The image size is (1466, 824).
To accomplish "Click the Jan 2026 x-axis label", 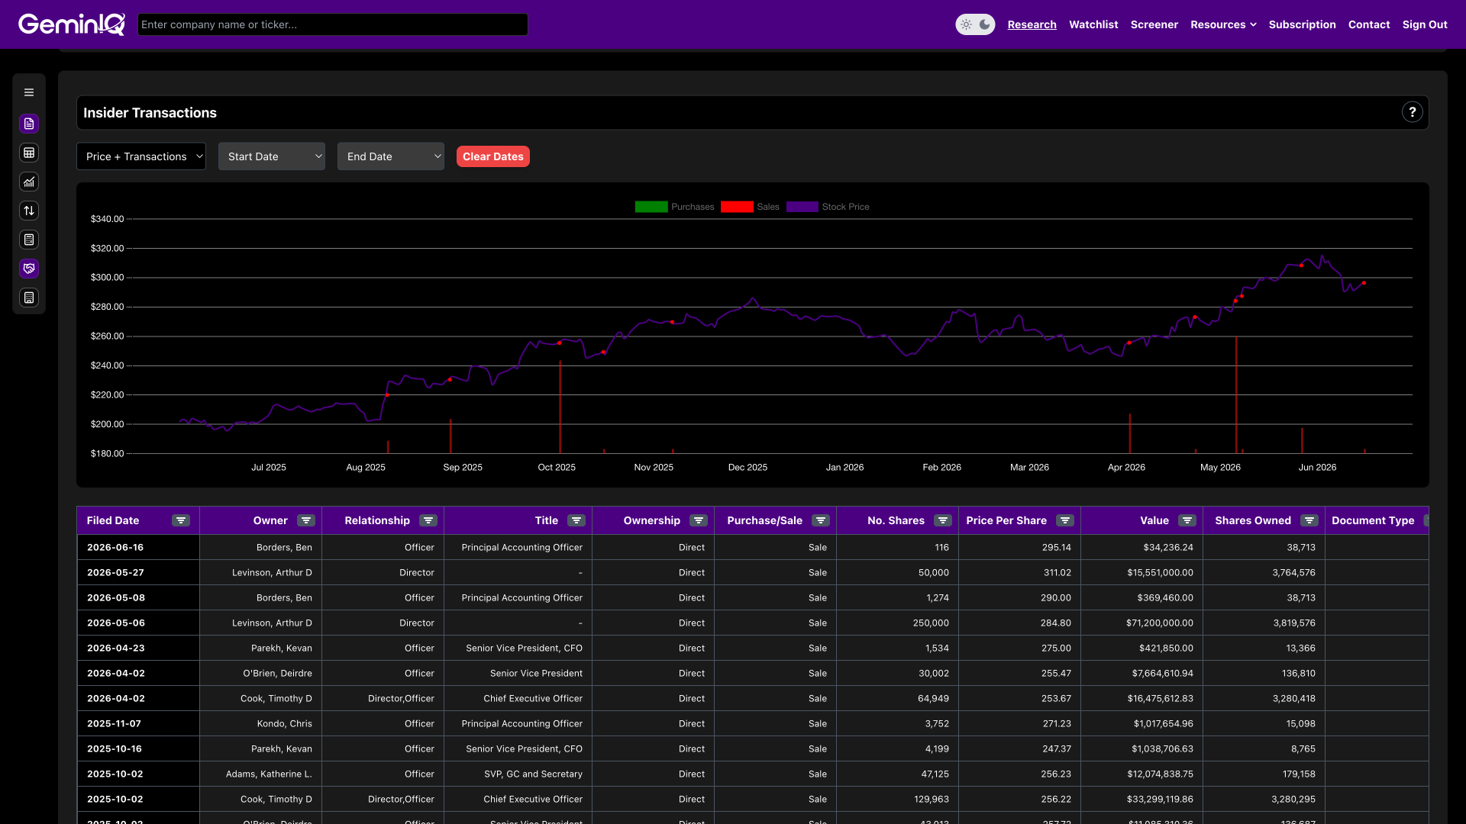I will pos(844,467).
